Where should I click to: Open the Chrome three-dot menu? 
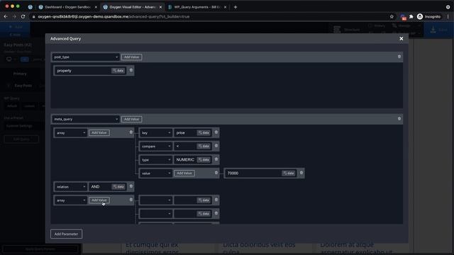[x=448, y=17]
